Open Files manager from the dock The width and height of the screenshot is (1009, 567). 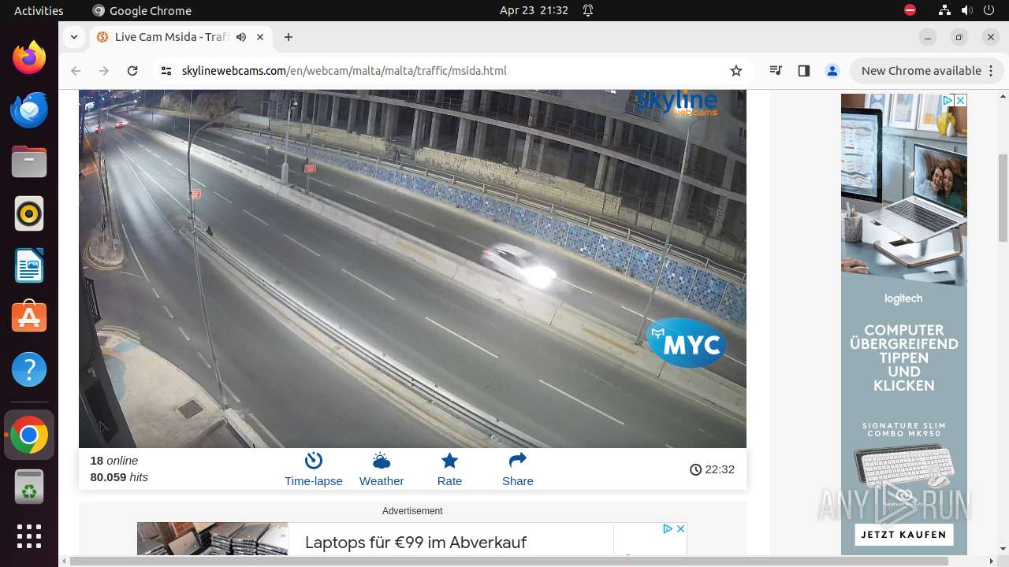coord(29,161)
